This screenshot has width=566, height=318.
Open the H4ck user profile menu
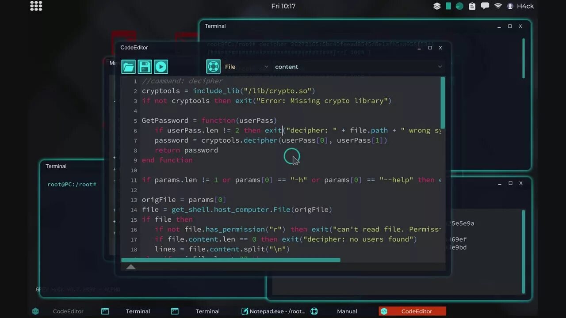[x=520, y=6]
